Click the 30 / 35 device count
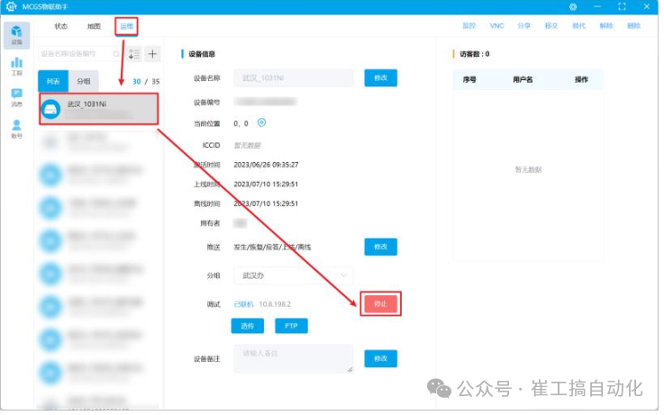664x415 pixels. point(146,81)
